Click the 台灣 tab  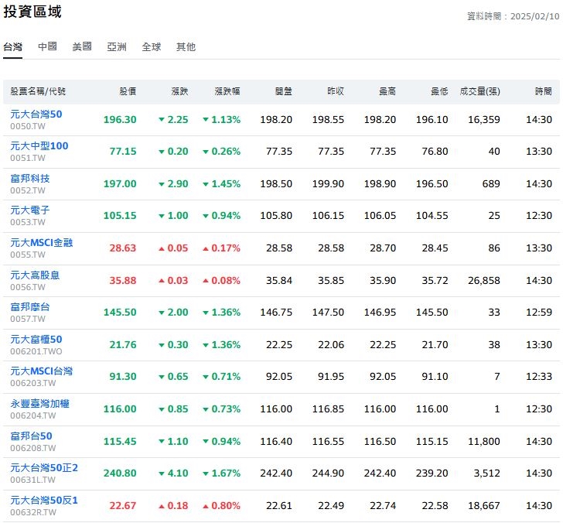(x=13, y=46)
